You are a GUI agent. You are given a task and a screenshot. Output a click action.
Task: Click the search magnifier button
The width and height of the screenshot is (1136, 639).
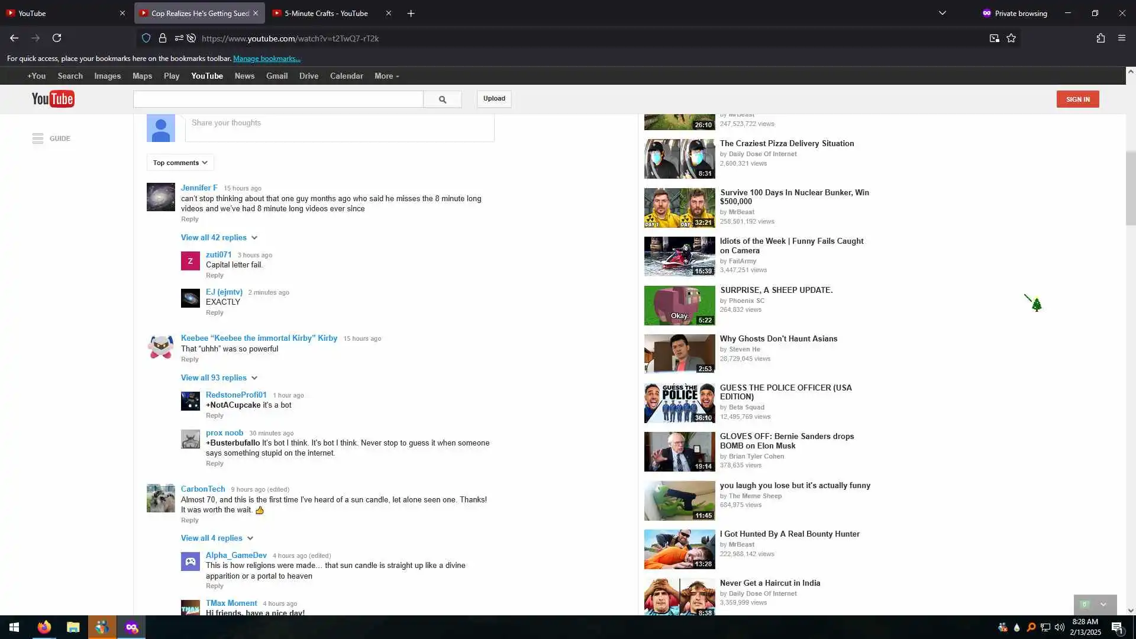442,99
